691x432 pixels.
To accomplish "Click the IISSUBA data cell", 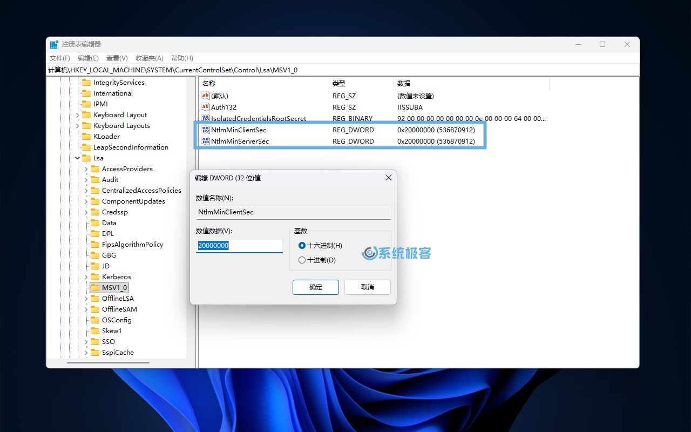I will (x=410, y=107).
